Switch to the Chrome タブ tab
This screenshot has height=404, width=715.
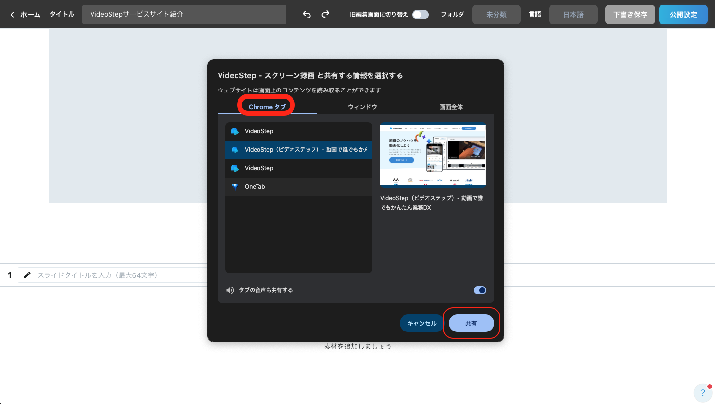[x=267, y=107]
